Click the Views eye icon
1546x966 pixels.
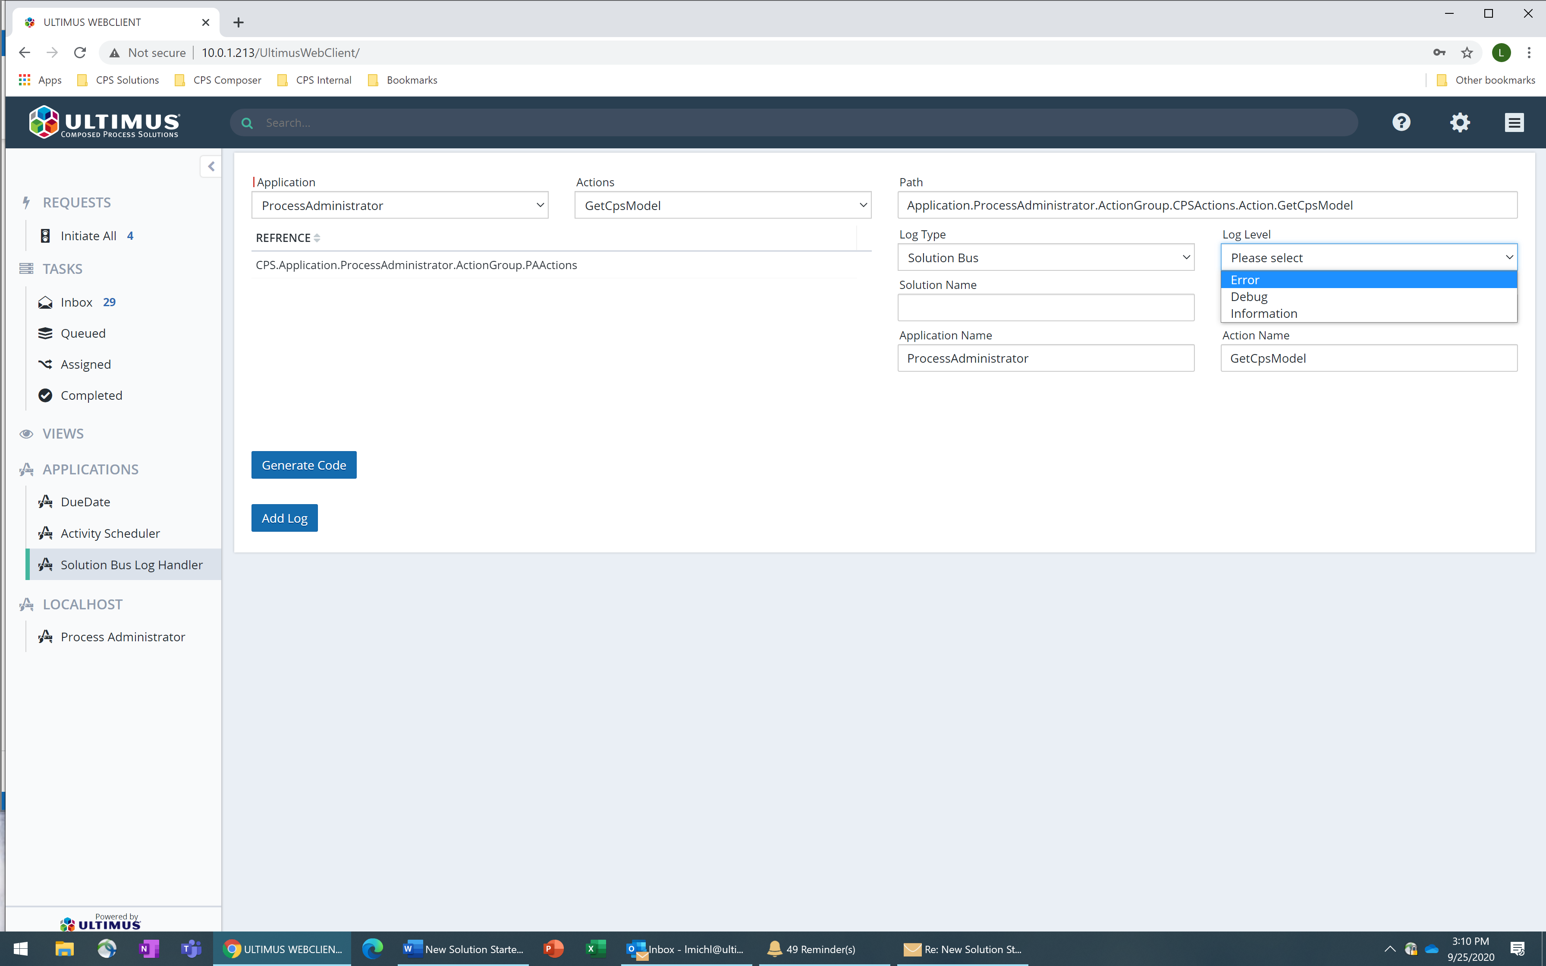click(x=26, y=433)
